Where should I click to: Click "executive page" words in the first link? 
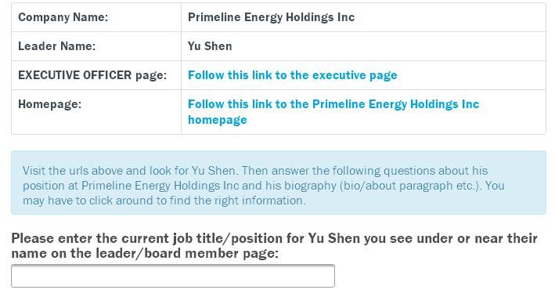click(x=355, y=75)
